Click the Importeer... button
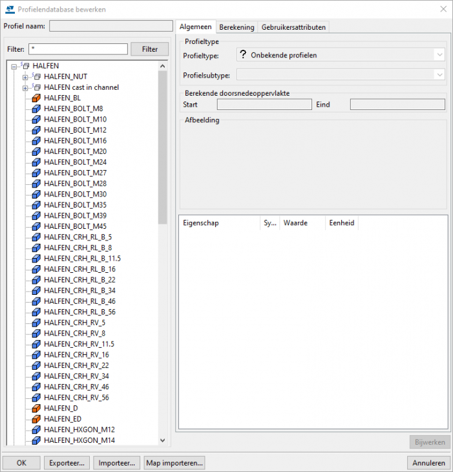Viewport: 453px width, 472px height. 117,463
